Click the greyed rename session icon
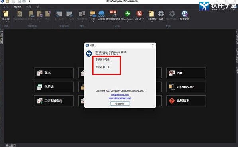238x147 pixels. (31, 14)
